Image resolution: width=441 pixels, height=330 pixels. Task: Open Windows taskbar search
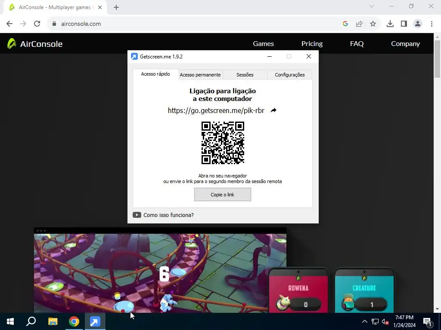[31, 321]
